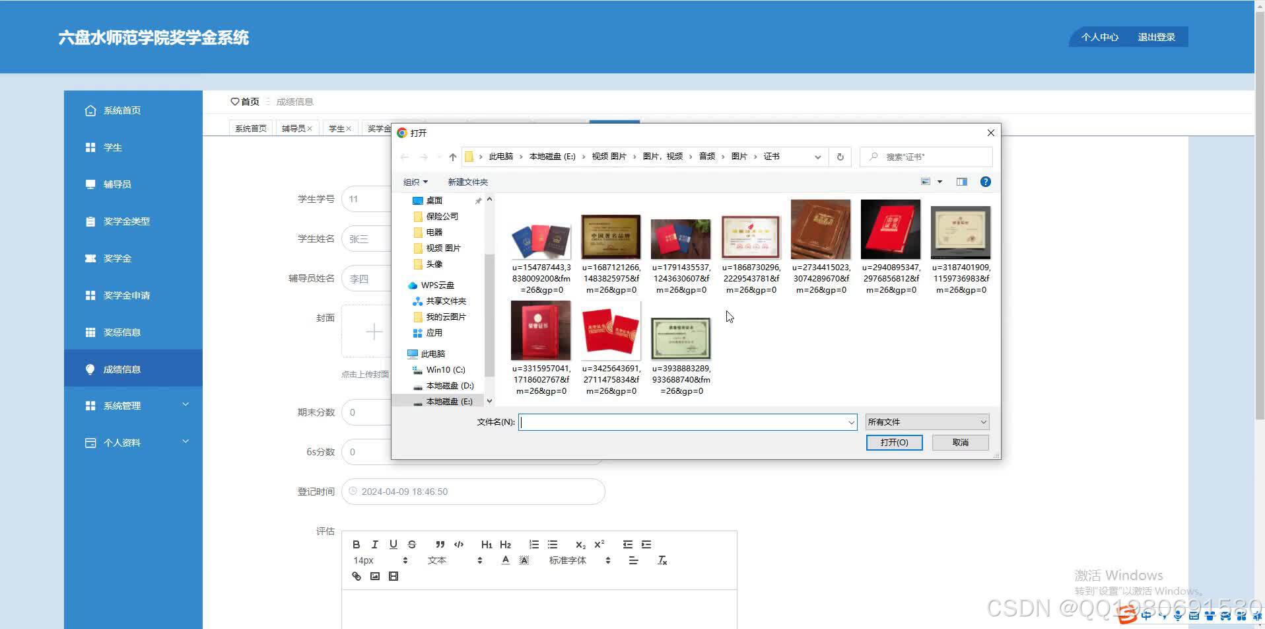Increase the indent in the editor
Screen dimensions: 1265x629
tap(646, 544)
